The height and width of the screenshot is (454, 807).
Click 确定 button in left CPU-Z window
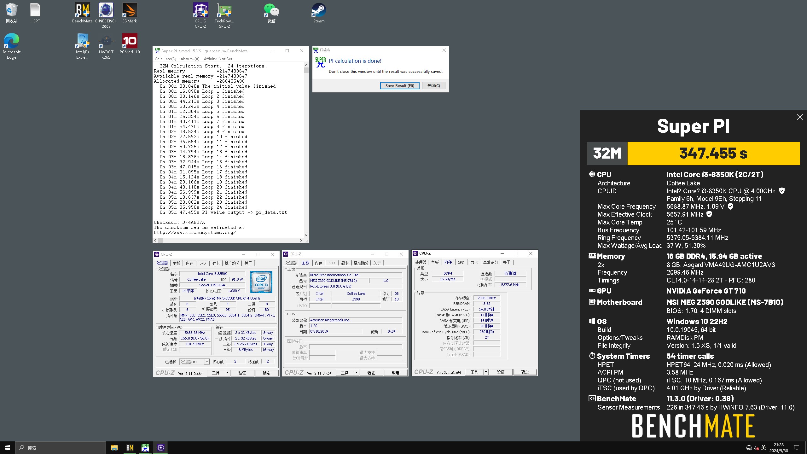point(266,373)
